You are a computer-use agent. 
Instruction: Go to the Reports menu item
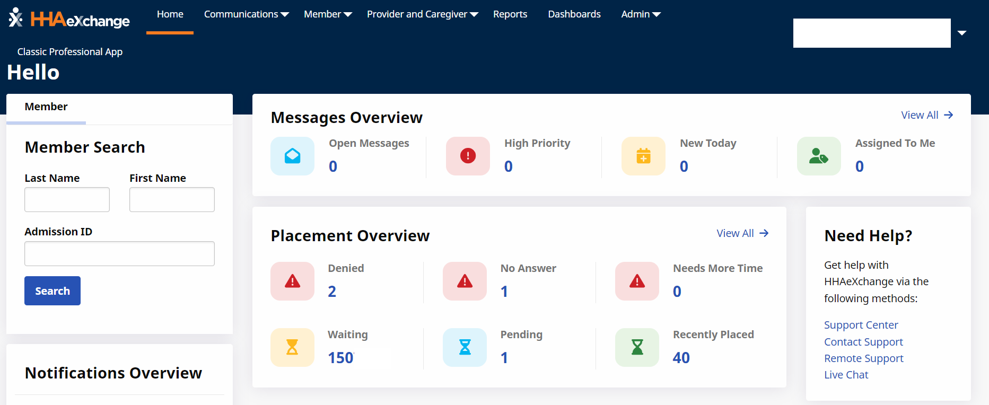click(x=510, y=14)
